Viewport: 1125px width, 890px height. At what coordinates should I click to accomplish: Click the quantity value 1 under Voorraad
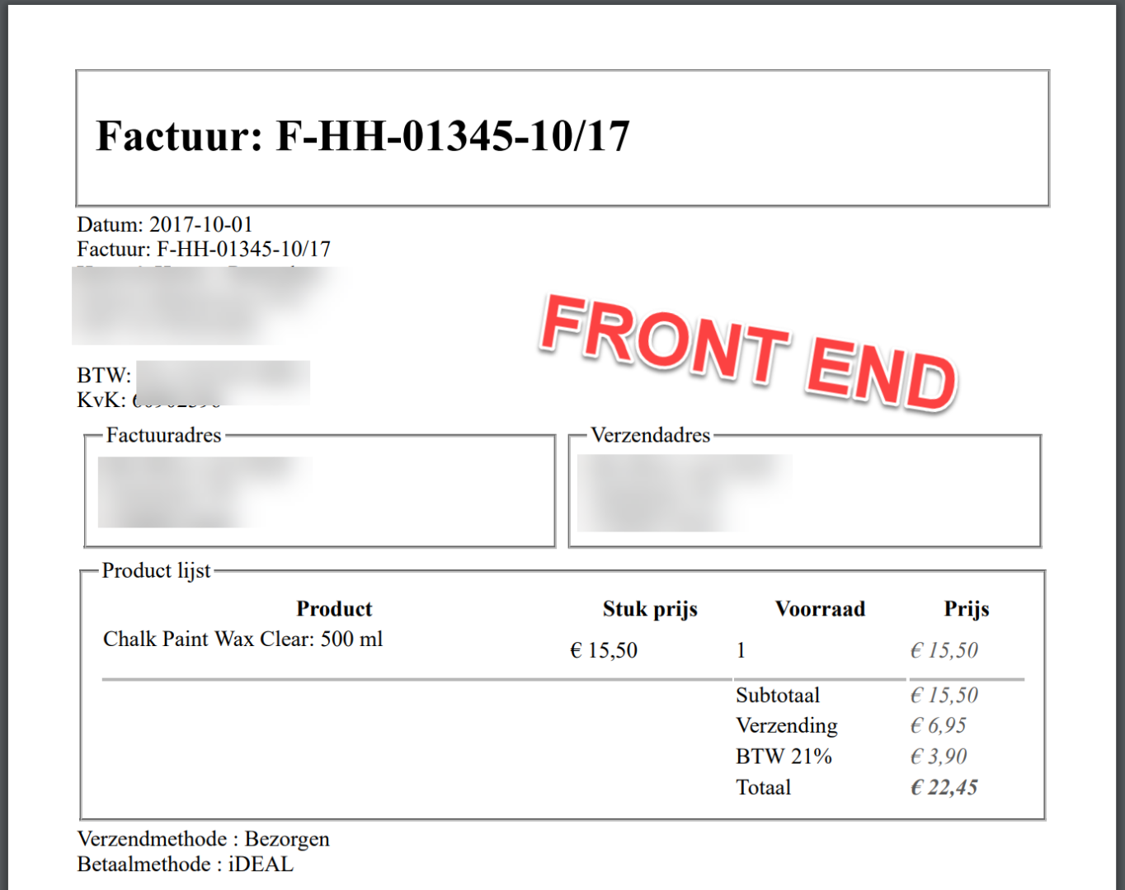click(x=741, y=651)
